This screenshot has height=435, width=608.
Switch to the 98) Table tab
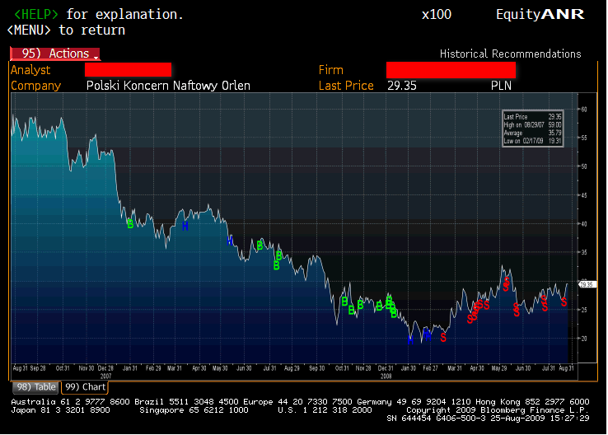coord(36,387)
